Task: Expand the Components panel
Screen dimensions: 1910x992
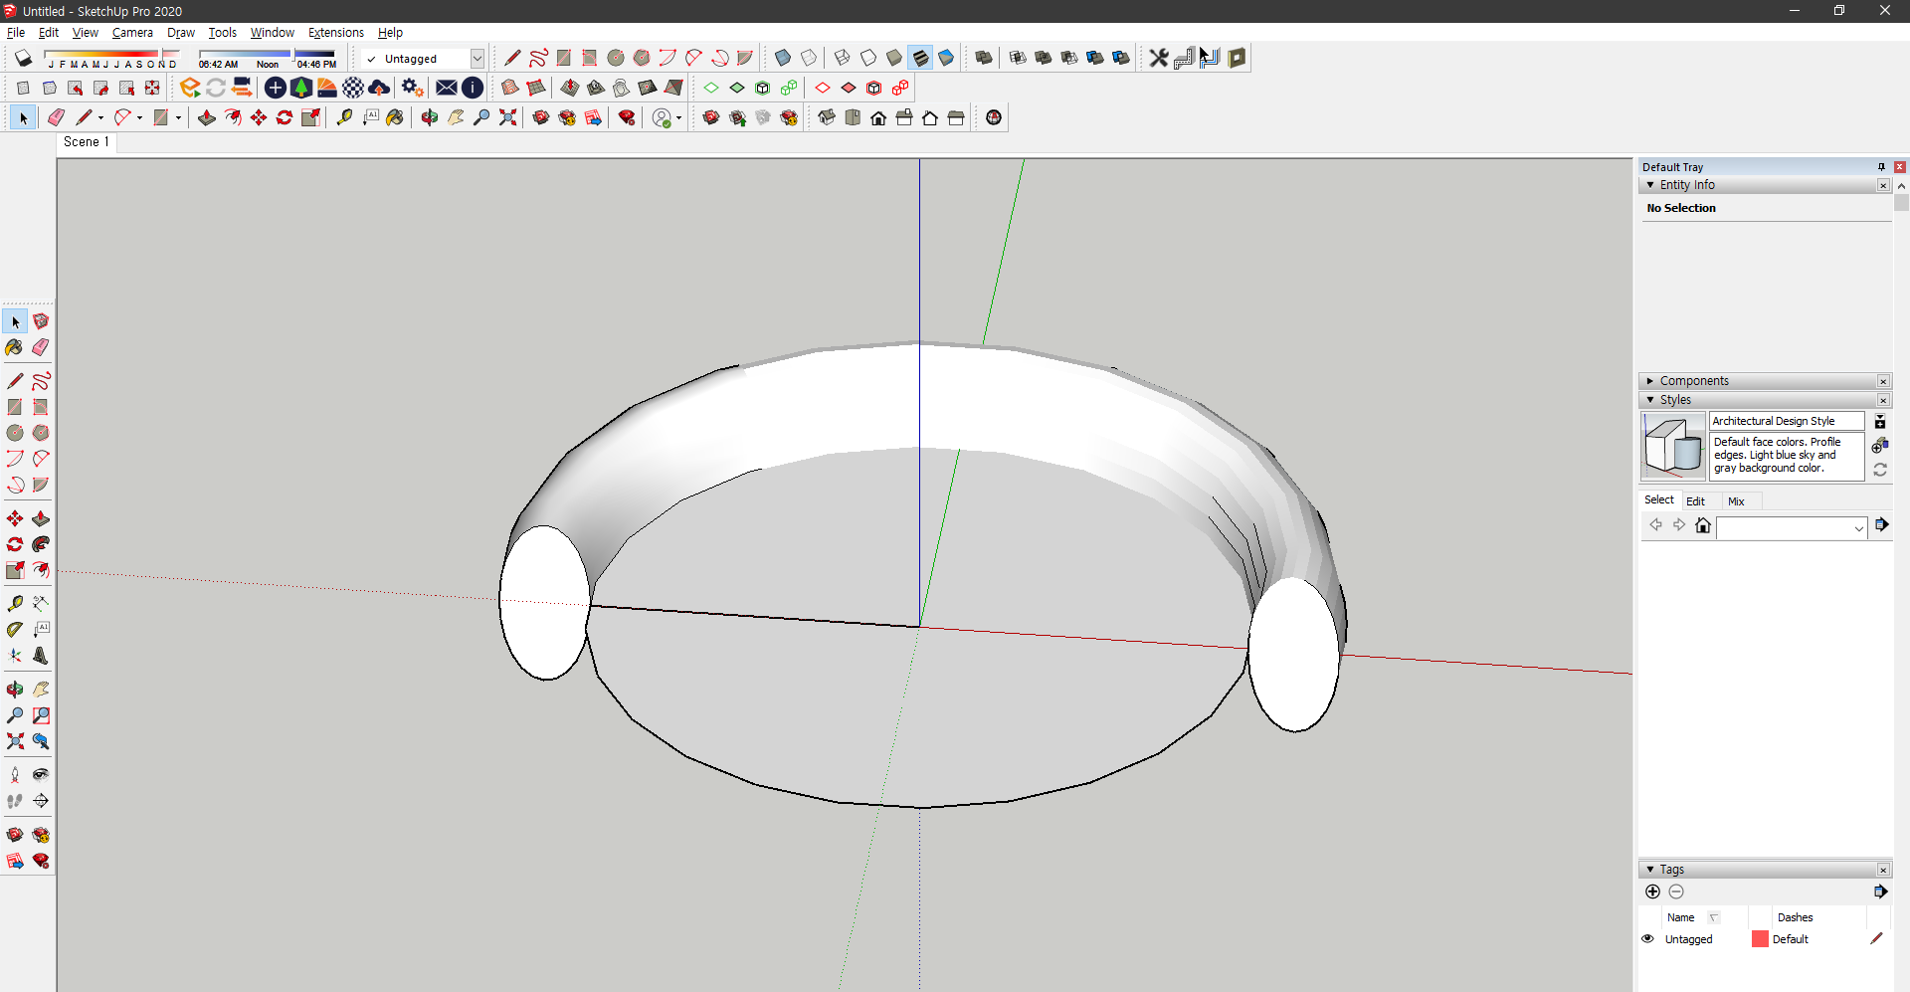Action: [1650, 381]
